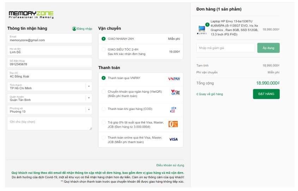
Task: Open the Phường xã dropdown
Action: pos(89,110)
